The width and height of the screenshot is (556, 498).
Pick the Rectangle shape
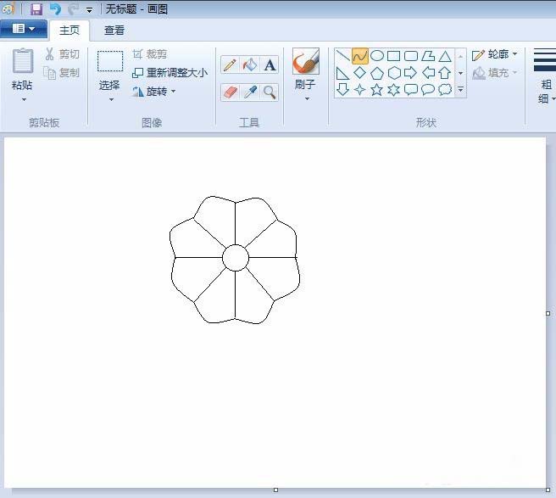click(394, 56)
